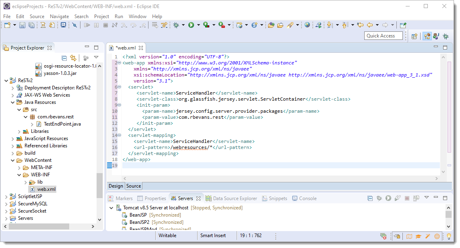The image size is (460, 248).
Task: Close the web.xml editor tab
Action: tap(141, 48)
